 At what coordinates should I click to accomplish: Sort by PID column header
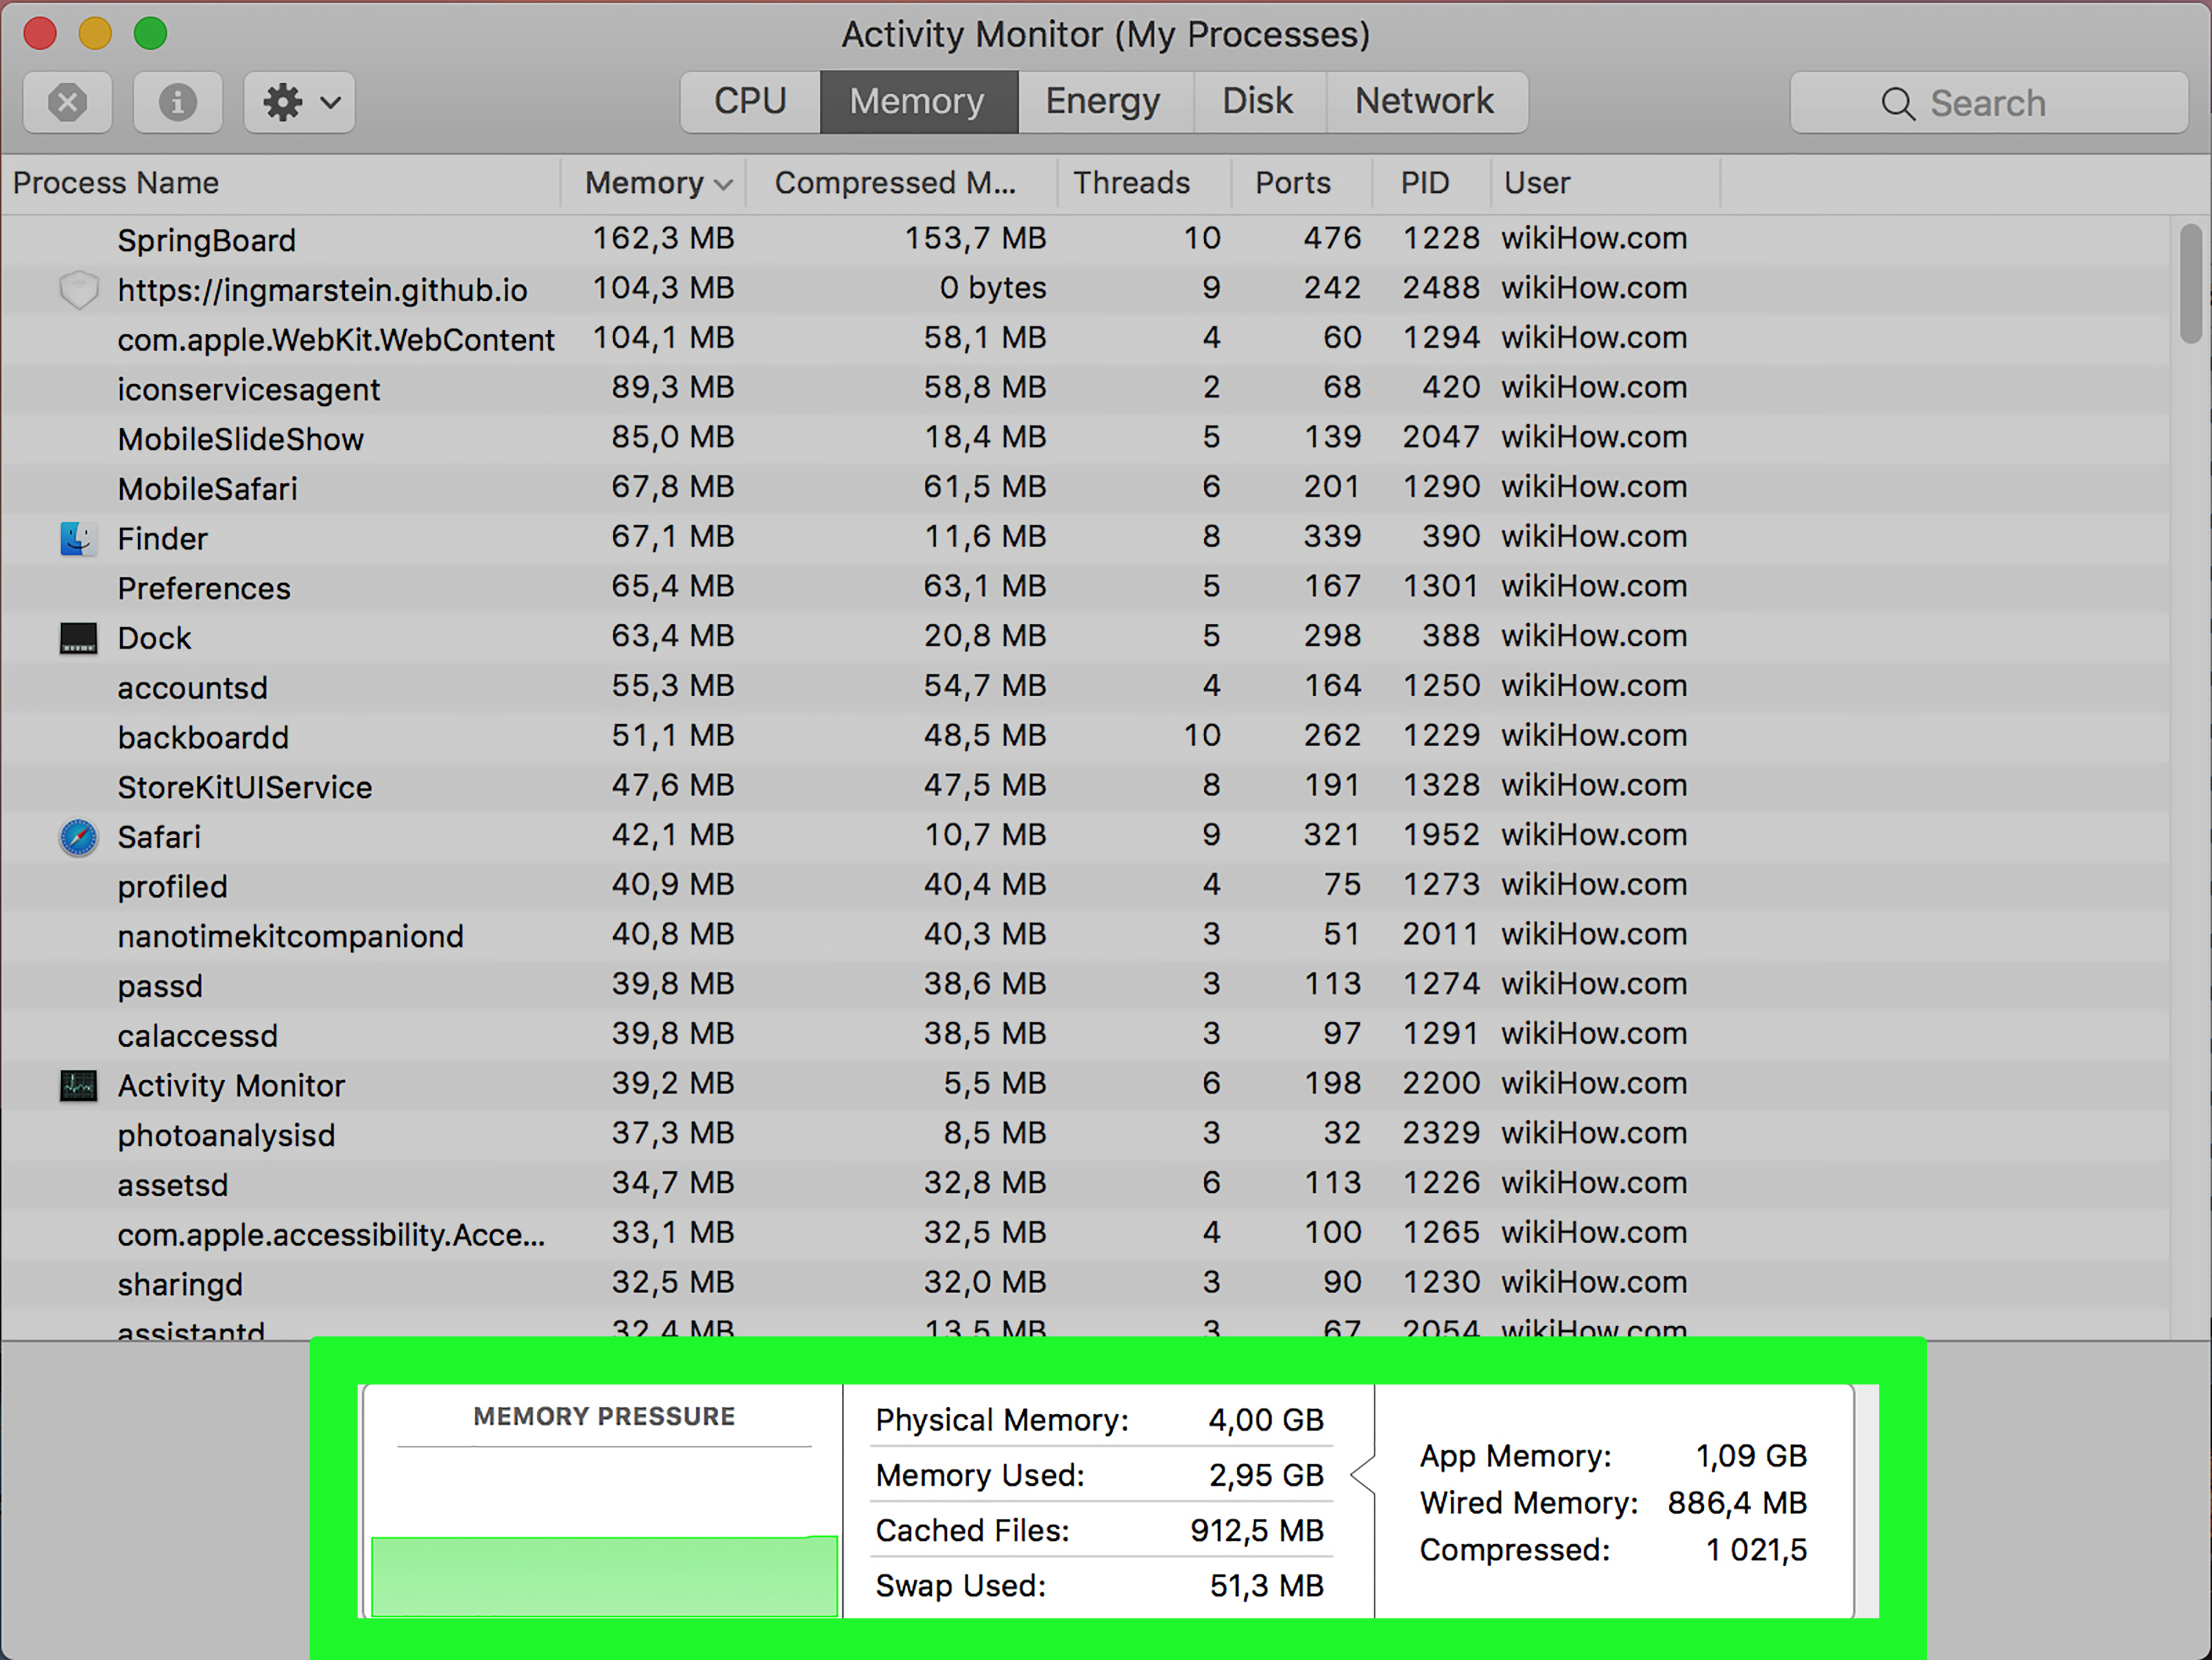(1431, 183)
